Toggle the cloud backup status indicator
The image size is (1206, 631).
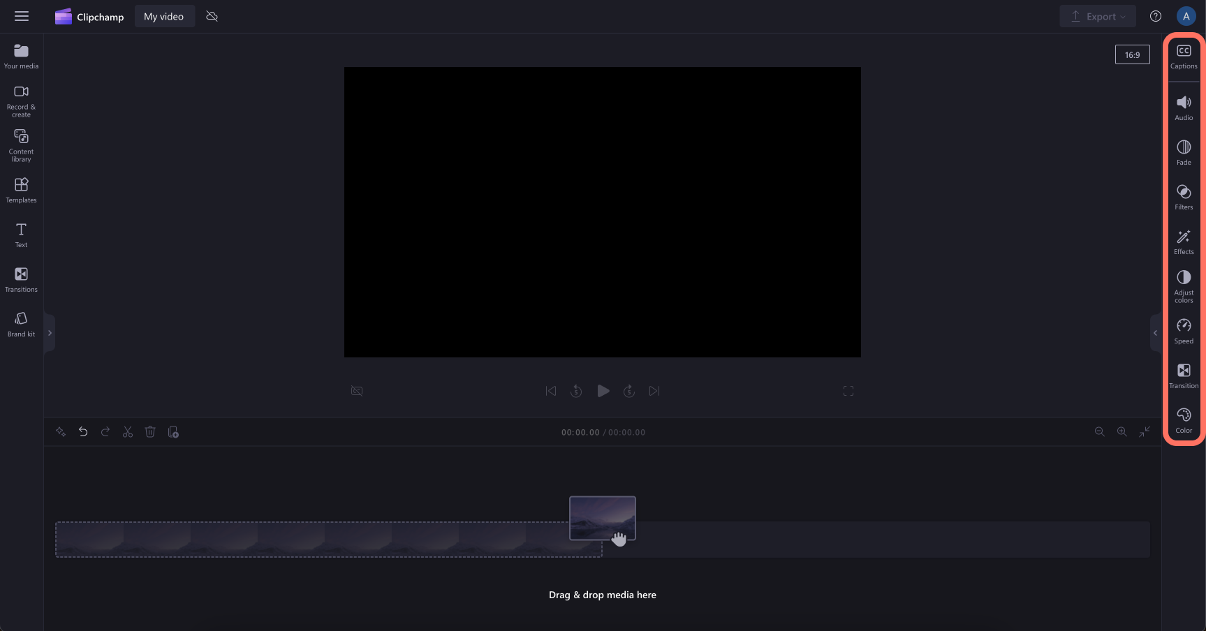pyautogui.click(x=212, y=15)
